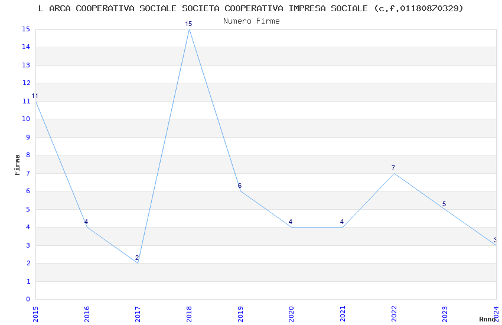Select the 2018 data point labeled 15
Viewport: 502px width, 325px height.
pyautogui.click(x=189, y=29)
